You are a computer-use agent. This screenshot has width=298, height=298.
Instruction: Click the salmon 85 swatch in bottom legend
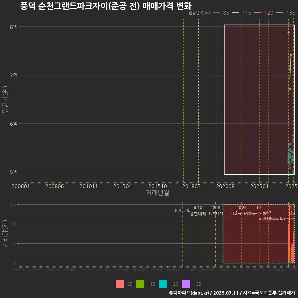pyautogui.click(x=120, y=284)
